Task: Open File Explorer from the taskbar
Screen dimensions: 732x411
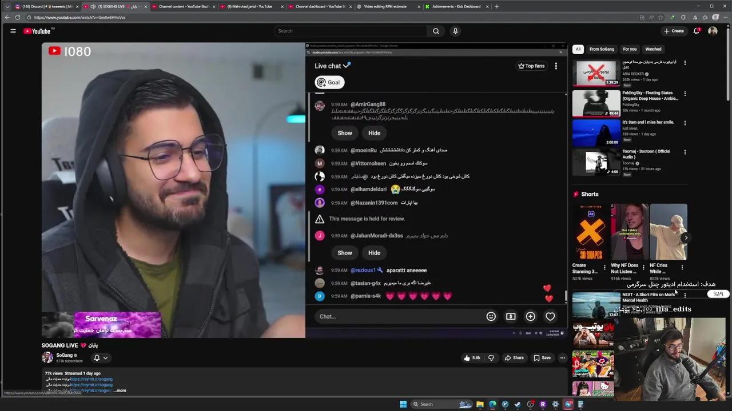Action: pyautogui.click(x=480, y=404)
